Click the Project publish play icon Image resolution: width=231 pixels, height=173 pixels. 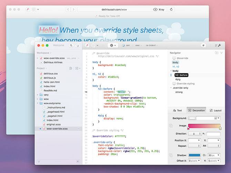click(x=71, y=68)
